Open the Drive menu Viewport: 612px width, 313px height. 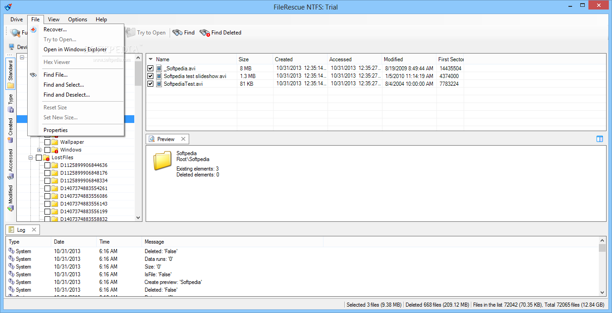(x=17, y=20)
